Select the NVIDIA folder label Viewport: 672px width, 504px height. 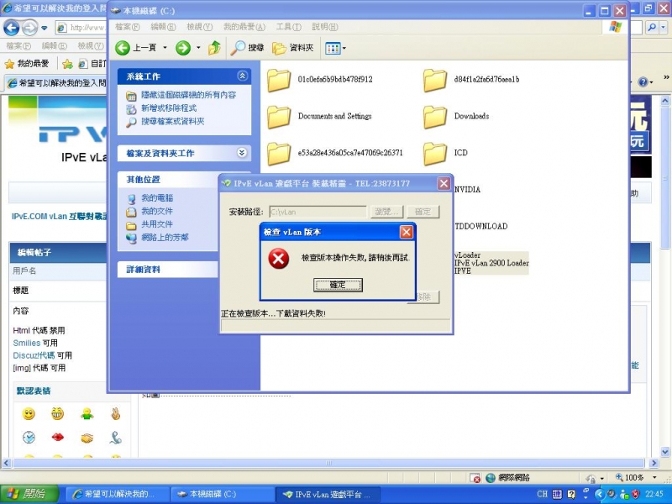click(x=467, y=190)
